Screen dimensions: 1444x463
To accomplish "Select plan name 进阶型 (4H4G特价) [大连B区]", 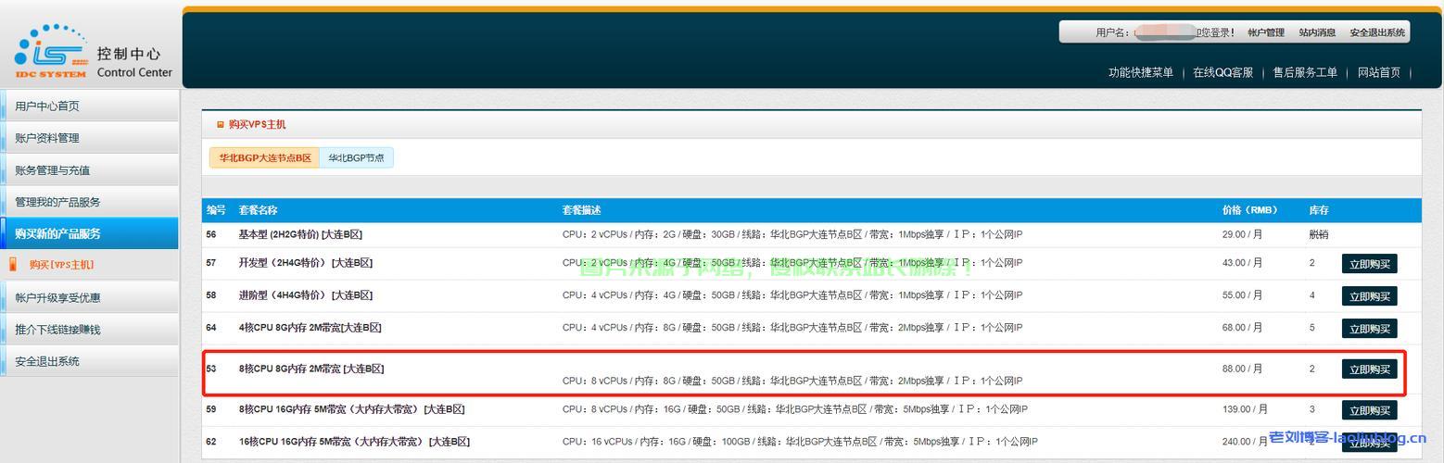I will click(305, 295).
